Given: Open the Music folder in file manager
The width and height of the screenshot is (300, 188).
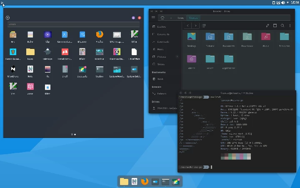Looking at the screenshot, I should [x=265, y=37].
